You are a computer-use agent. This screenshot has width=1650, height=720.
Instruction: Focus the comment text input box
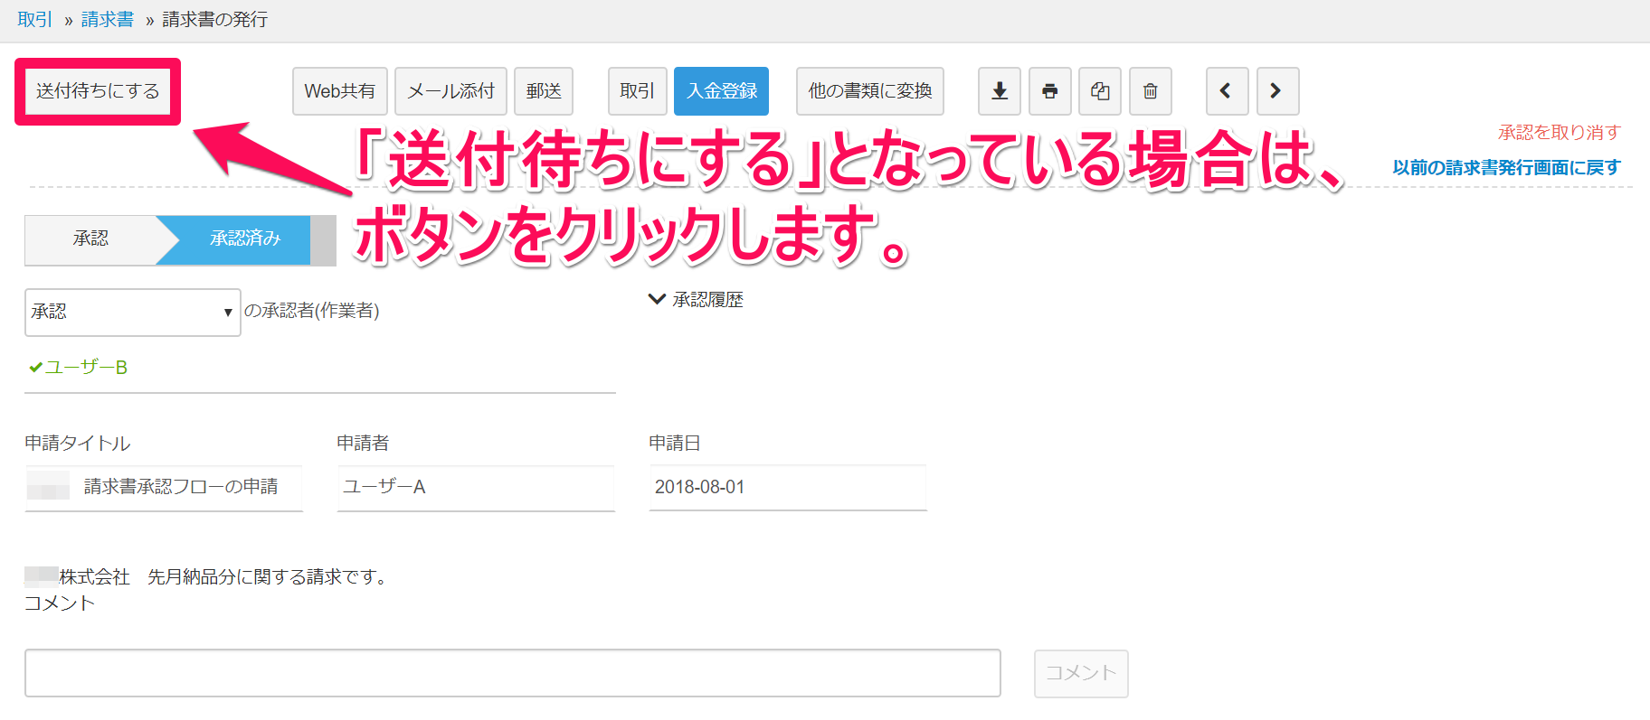coord(513,673)
